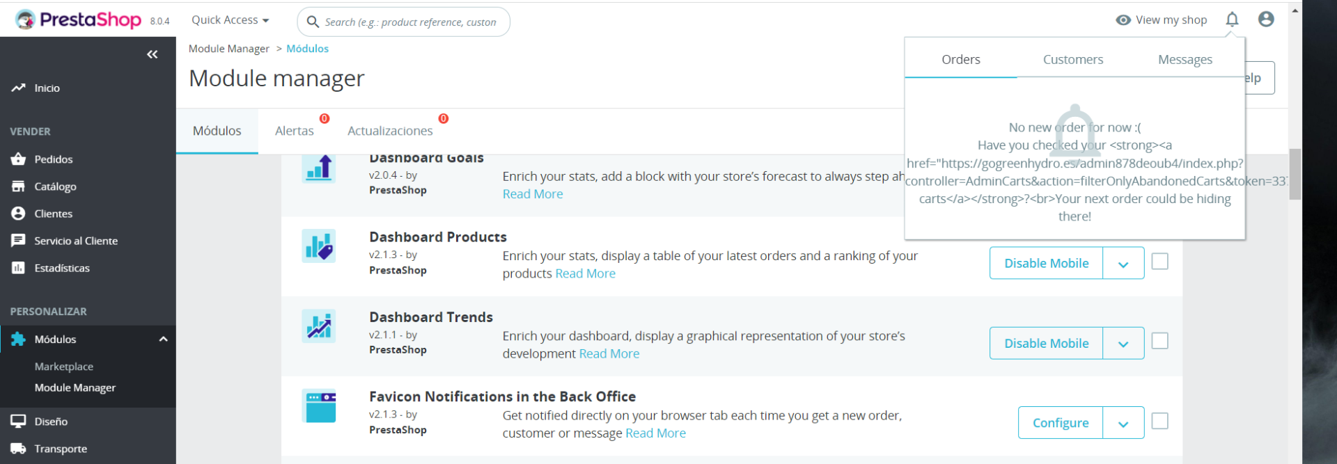
Task: Select the Customers notifications tab
Action: tap(1073, 60)
